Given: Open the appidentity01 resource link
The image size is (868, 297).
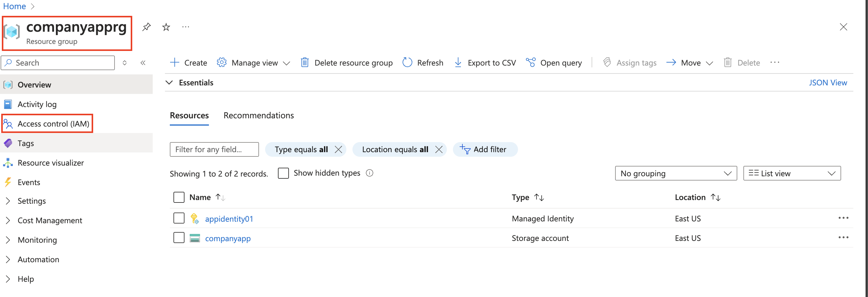Looking at the screenshot, I should coord(229,219).
